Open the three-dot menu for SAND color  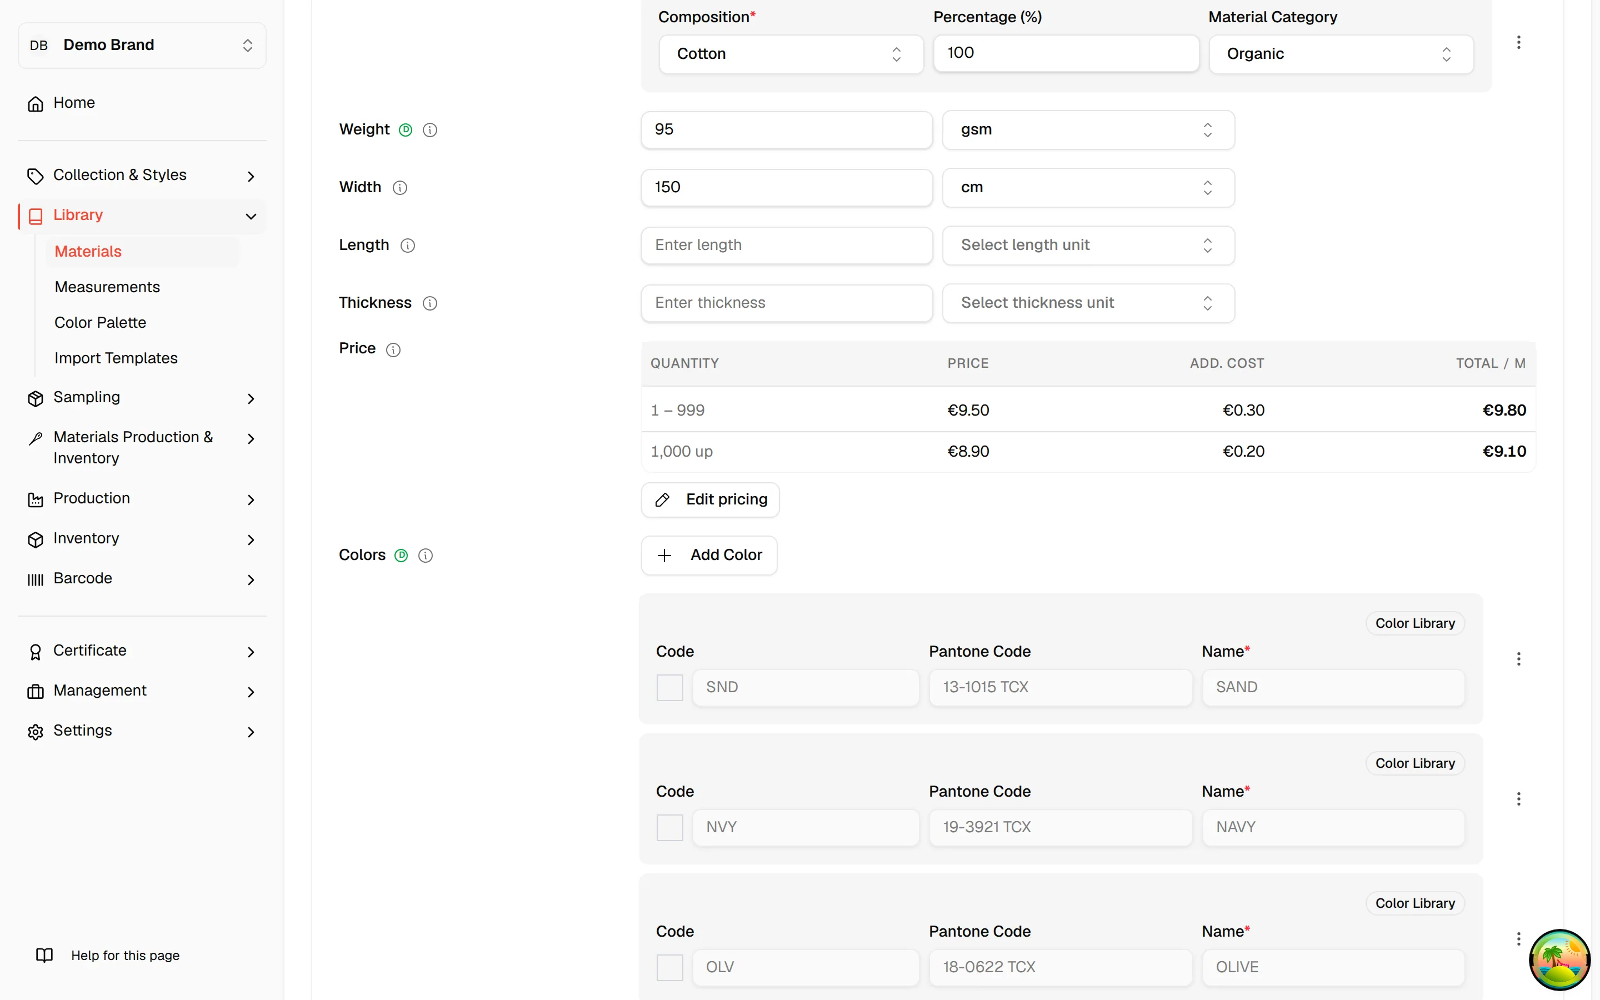click(x=1519, y=659)
